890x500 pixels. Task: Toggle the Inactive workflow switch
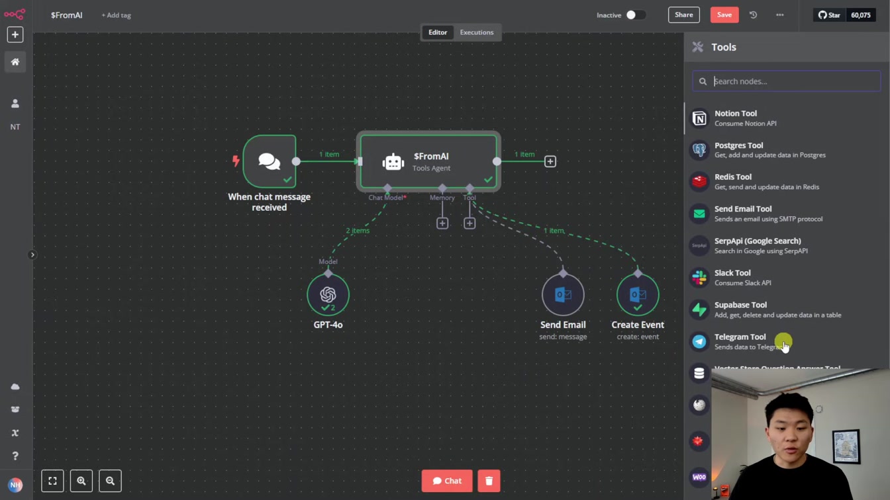pyautogui.click(x=635, y=15)
